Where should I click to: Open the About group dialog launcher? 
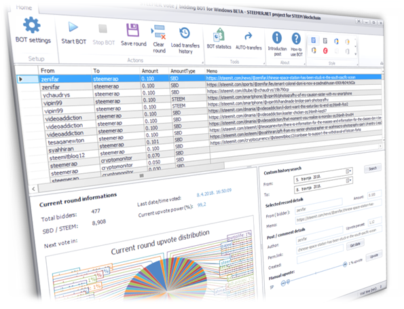point(304,64)
